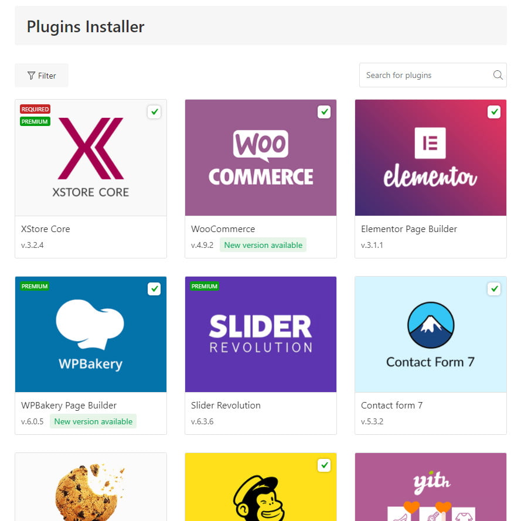This screenshot has width=521, height=521.
Task: Click the Contact form 7 name
Action: pos(391,406)
